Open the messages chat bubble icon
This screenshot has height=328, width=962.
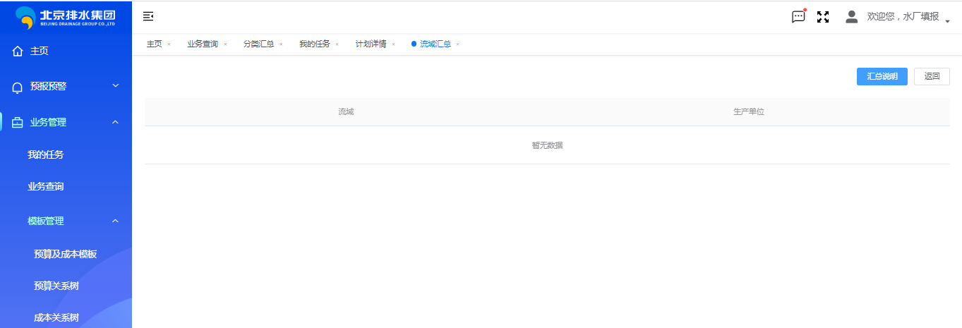coord(798,17)
